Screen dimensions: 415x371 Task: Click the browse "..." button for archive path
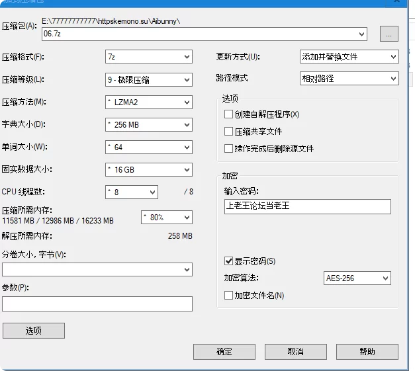click(x=389, y=34)
